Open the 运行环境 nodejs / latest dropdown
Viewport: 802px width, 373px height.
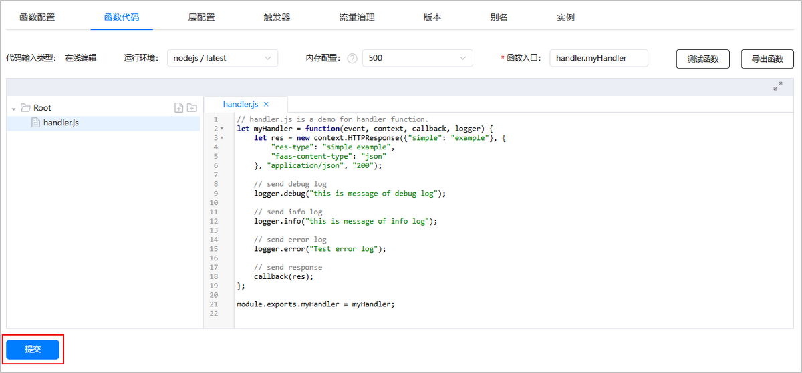(x=222, y=58)
